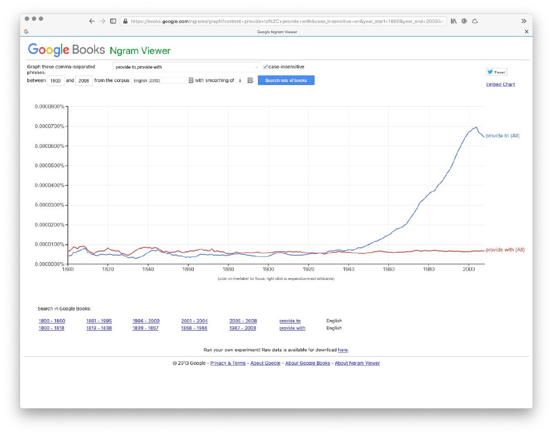Open the Library bookmarks icon
The image size is (552, 434).
pyautogui.click(x=453, y=21)
